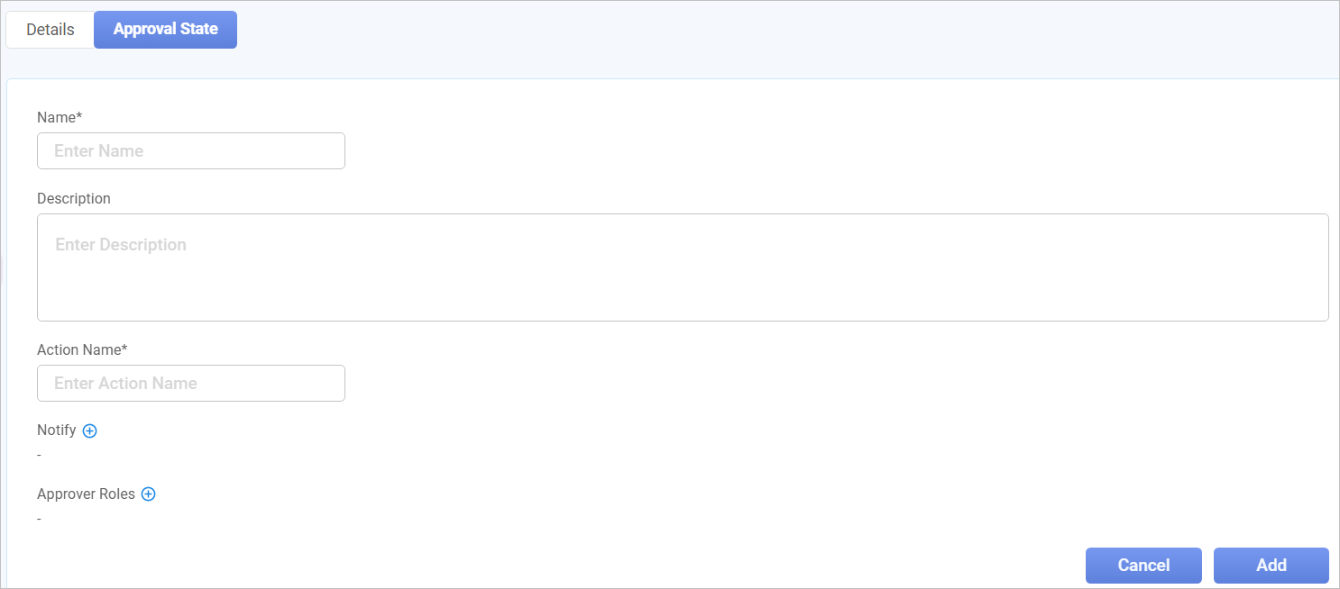Click the Notify label text
Image resolution: width=1340 pixels, height=589 pixels.
[x=57, y=430]
